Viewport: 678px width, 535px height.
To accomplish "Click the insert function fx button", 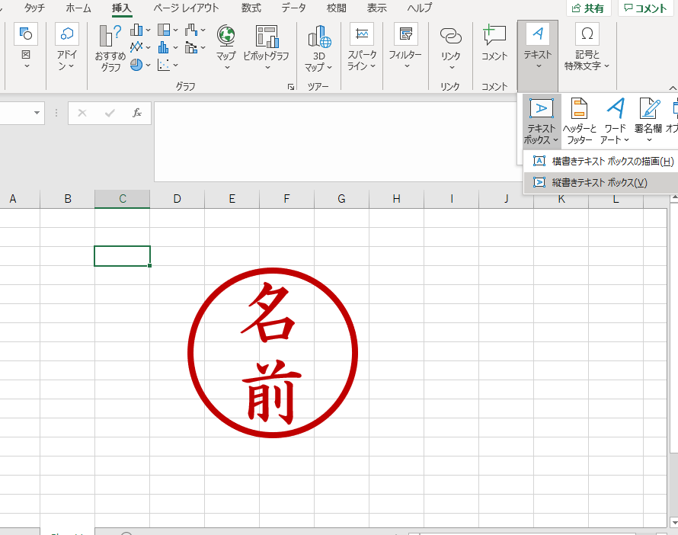I will (137, 114).
